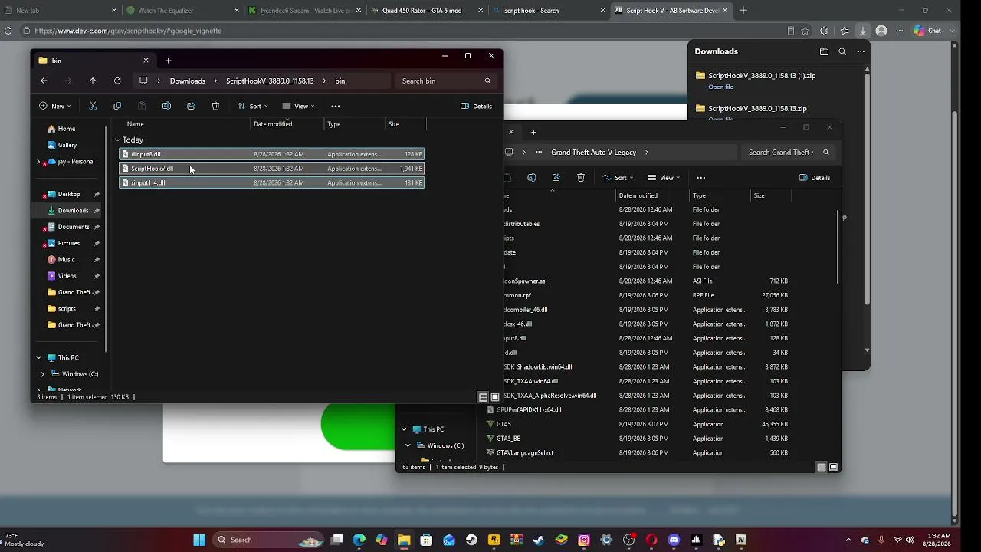Switch to large icons view in bin window
This screenshot has height=552, width=981.
coord(495,397)
